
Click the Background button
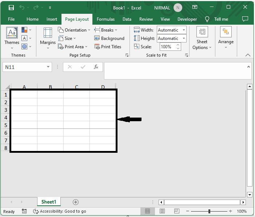109,38
